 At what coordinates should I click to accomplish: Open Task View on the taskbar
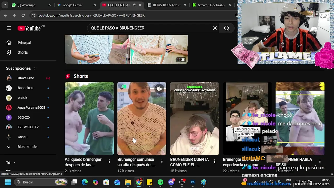pos(74,182)
